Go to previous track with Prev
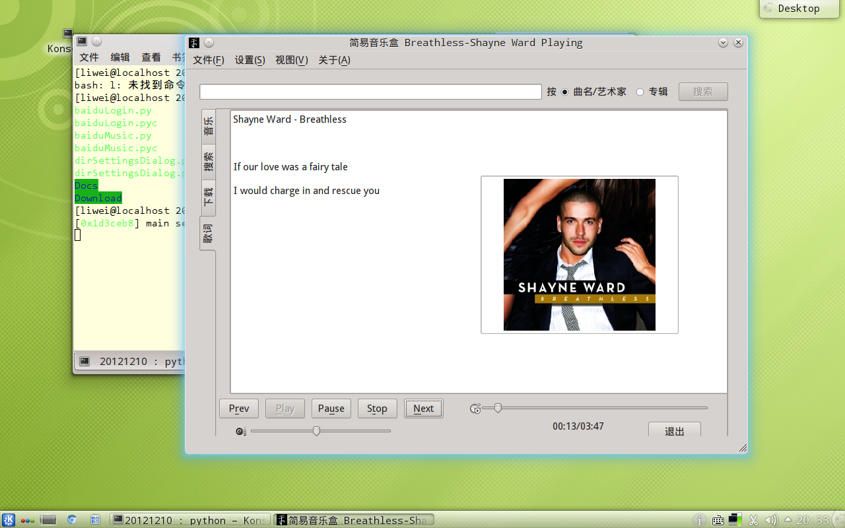This screenshot has width=845, height=528. [x=239, y=409]
